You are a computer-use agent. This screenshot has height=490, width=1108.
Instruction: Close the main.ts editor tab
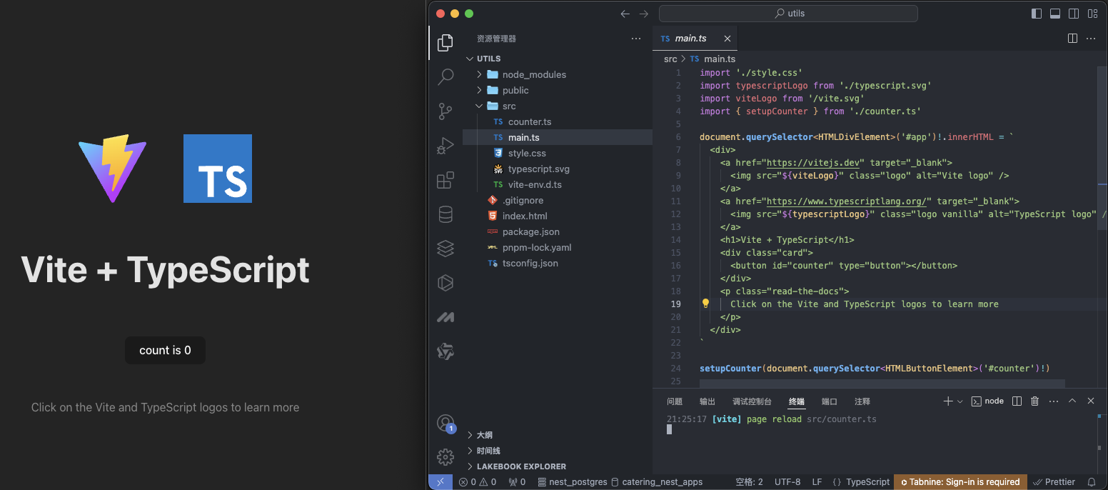(727, 39)
